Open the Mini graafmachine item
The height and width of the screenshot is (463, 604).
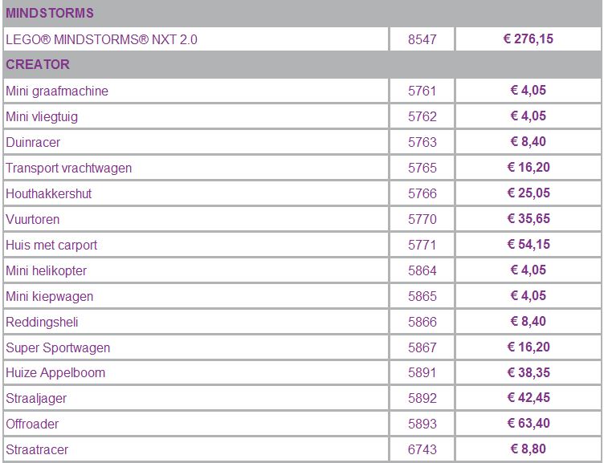pos(57,91)
